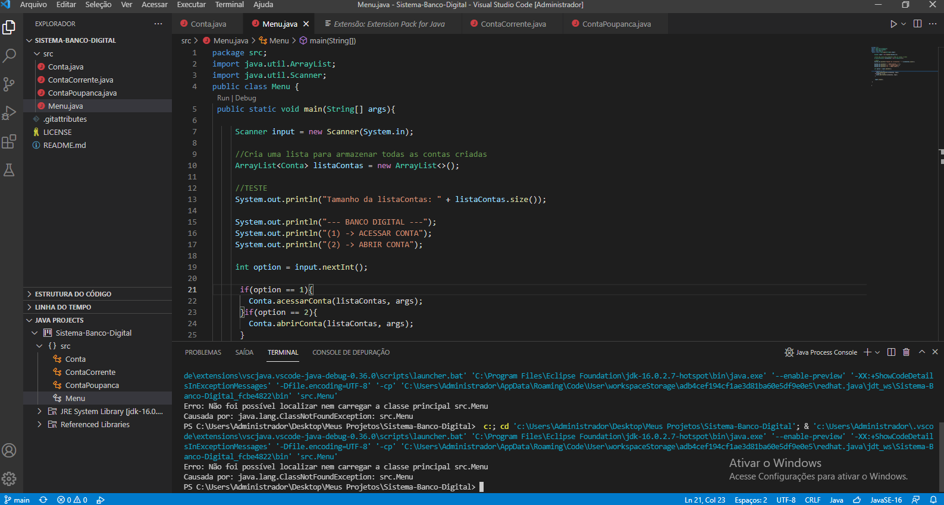Open notifications bell icon
Screen dimensions: 944x505
[x=933, y=500]
